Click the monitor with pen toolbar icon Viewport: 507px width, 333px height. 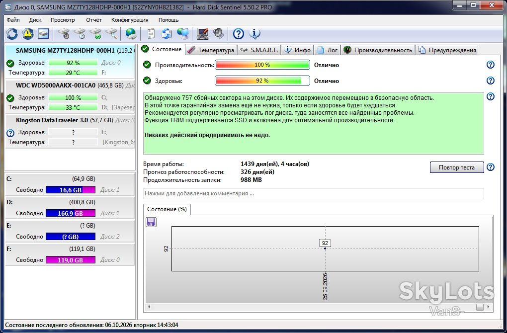(203, 34)
